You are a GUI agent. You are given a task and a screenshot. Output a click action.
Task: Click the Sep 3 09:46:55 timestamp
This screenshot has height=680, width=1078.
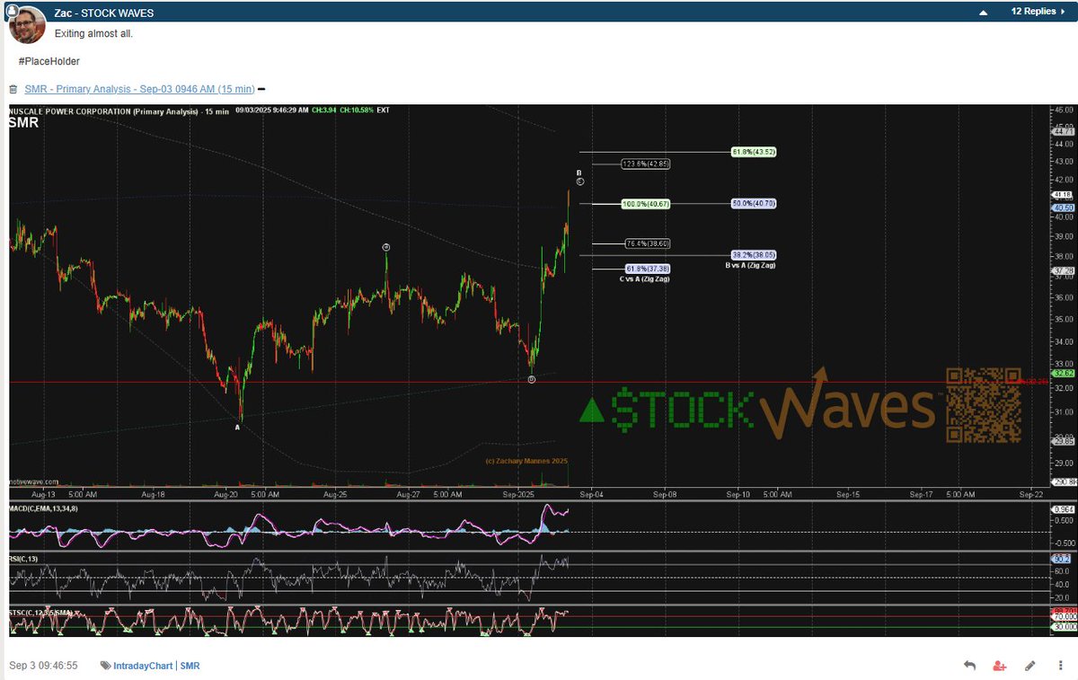click(43, 666)
